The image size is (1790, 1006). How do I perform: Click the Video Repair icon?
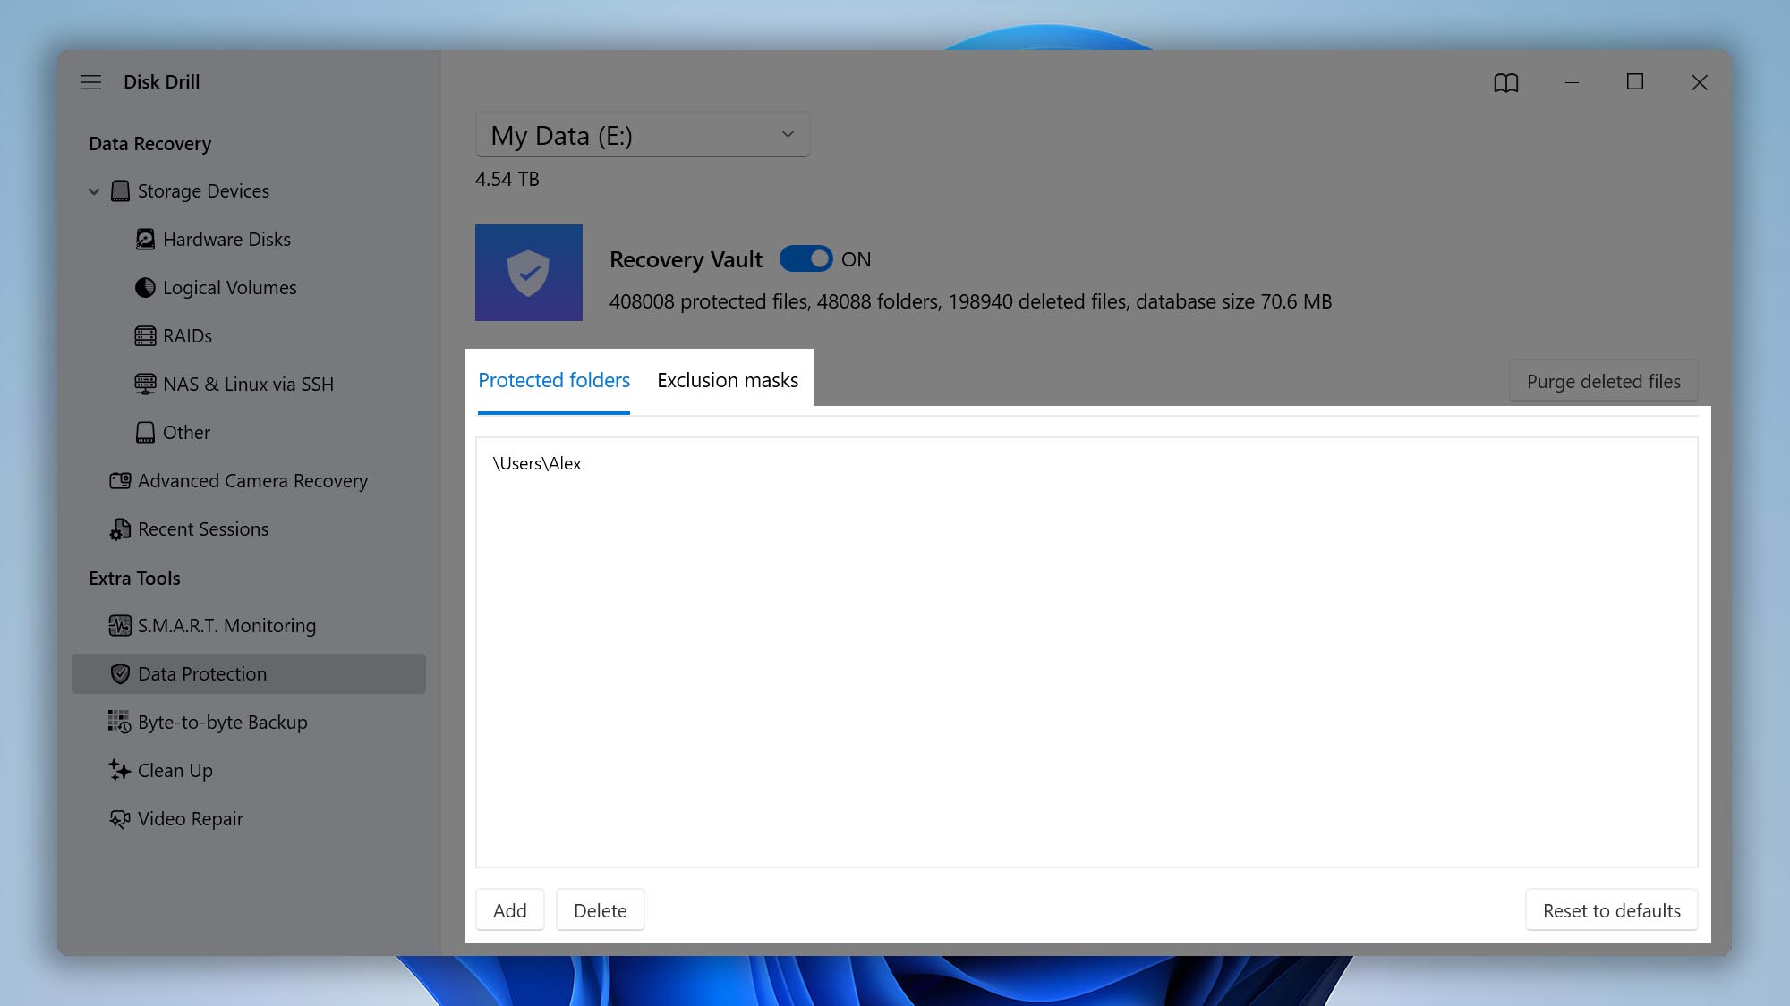120,819
